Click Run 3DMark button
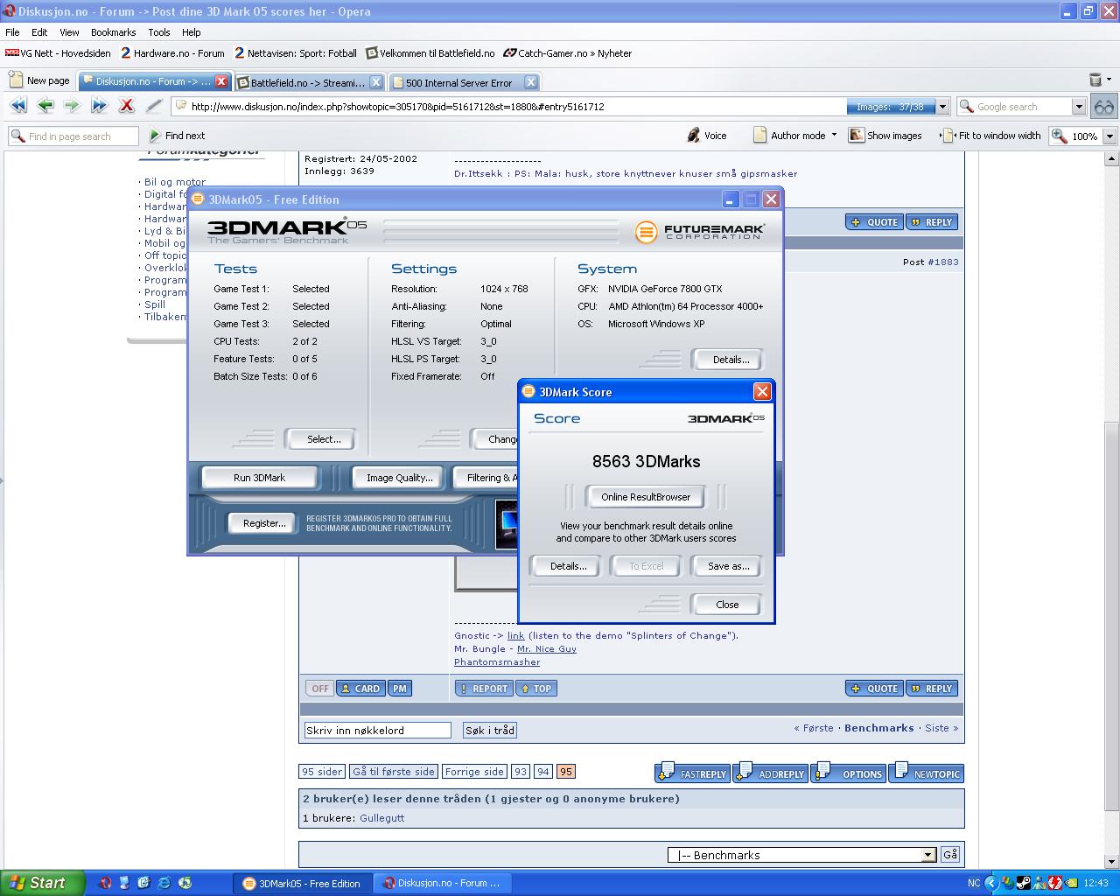1120x896 pixels. tap(259, 478)
